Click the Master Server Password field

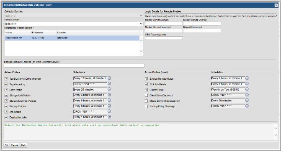[x=164, y=31]
